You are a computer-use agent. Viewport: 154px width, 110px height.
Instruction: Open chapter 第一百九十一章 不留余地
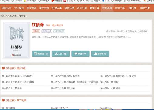(75, 82)
